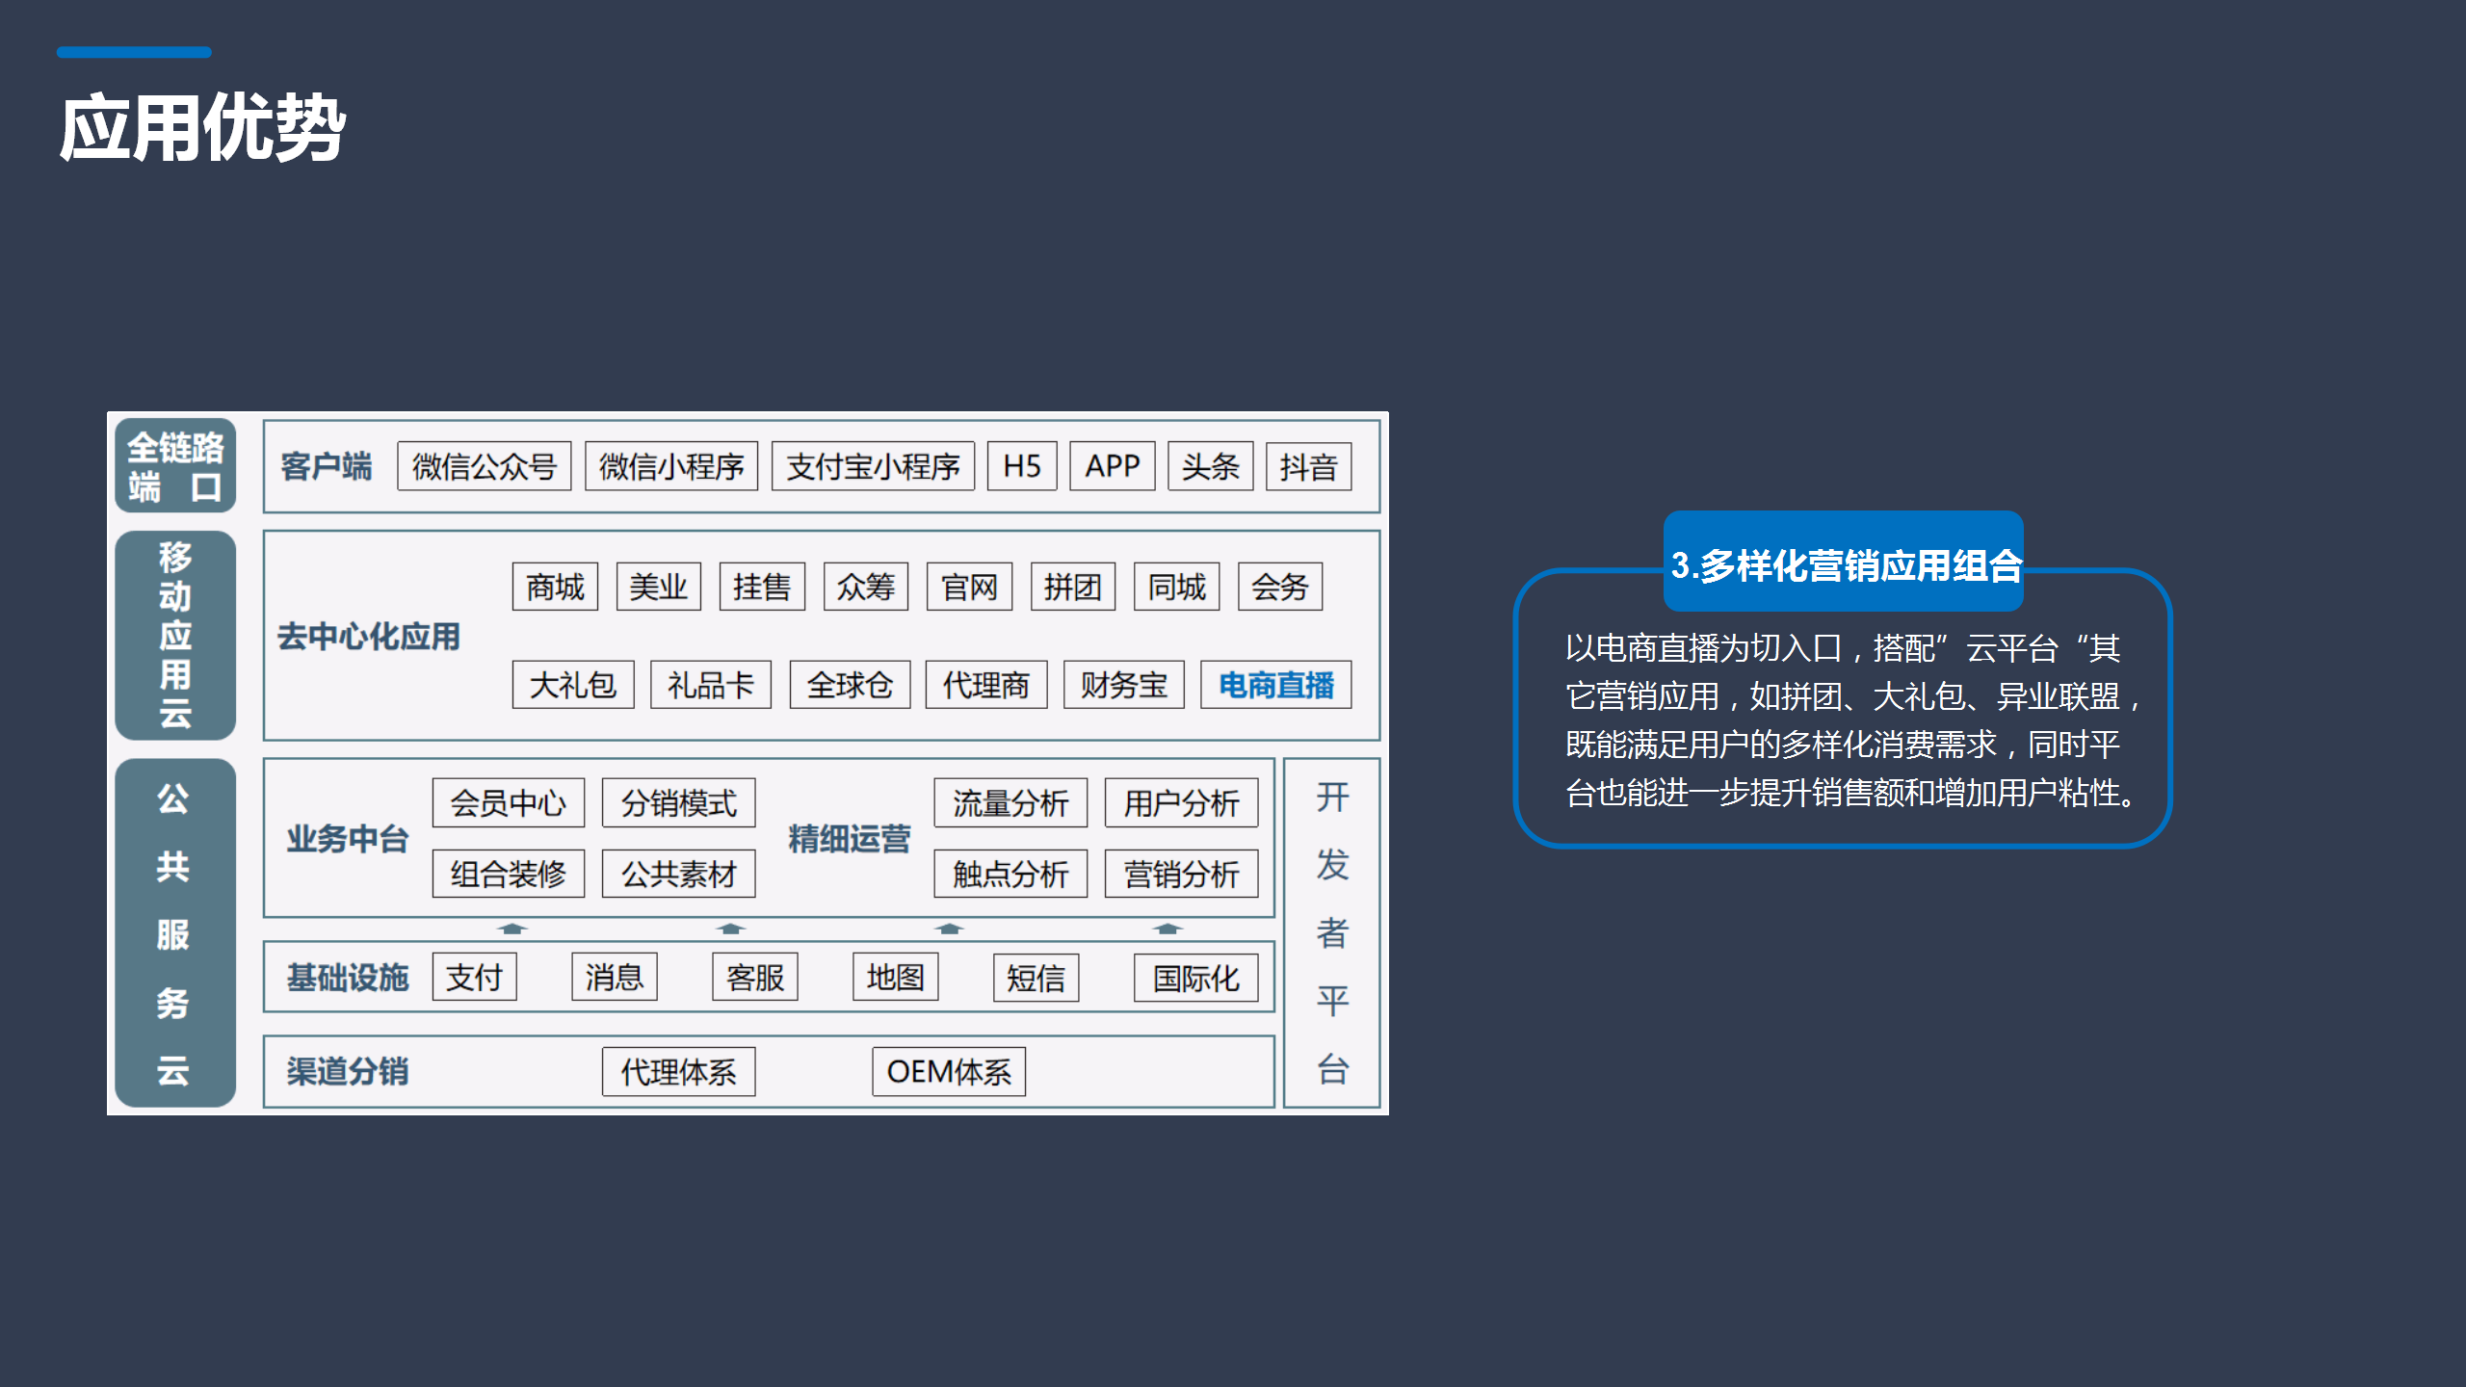2466x1387 pixels.
Task: Click the 国际化 box
Action: (x=1196, y=977)
